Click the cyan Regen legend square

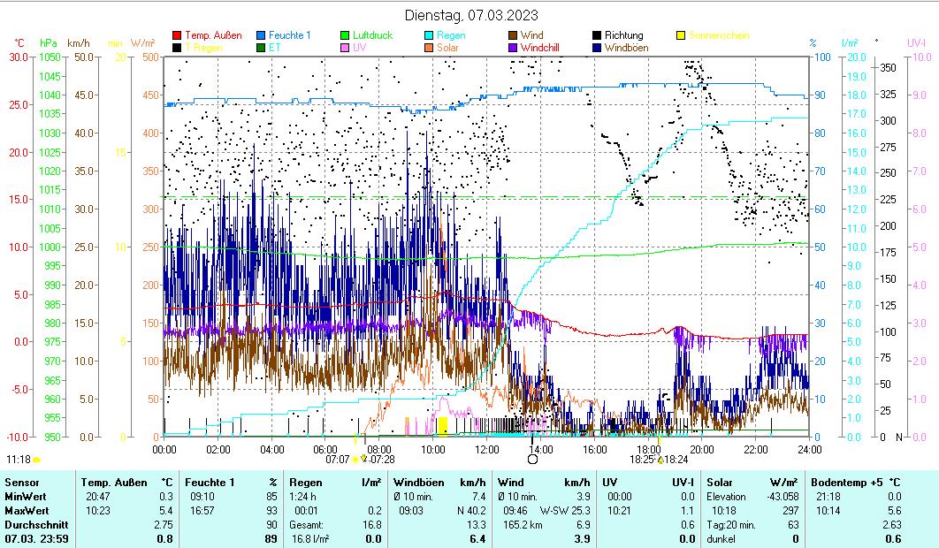430,35
